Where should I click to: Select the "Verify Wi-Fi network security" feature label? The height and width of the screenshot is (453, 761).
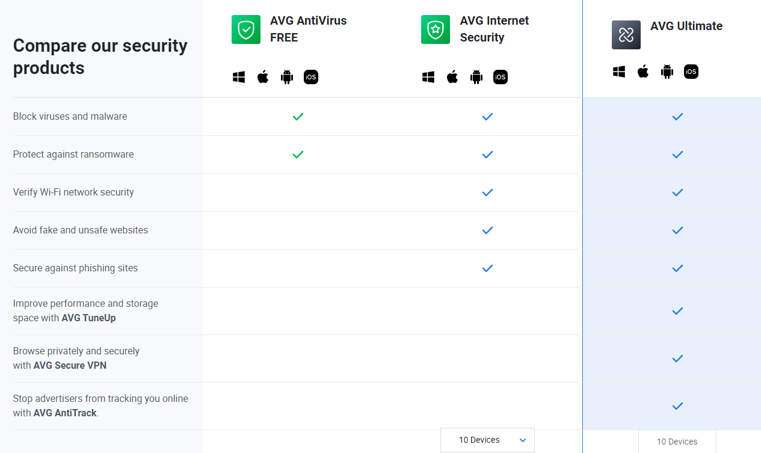tap(73, 193)
